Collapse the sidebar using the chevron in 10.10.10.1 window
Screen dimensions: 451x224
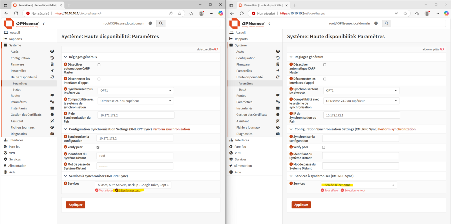click(x=44, y=24)
